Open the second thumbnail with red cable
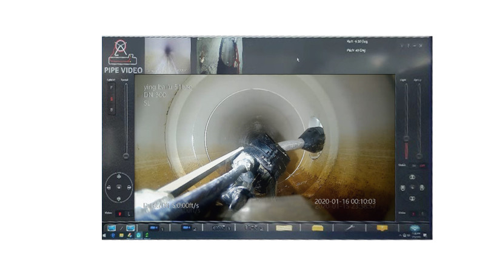Viewport: 485px width, 273px height. [219, 56]
